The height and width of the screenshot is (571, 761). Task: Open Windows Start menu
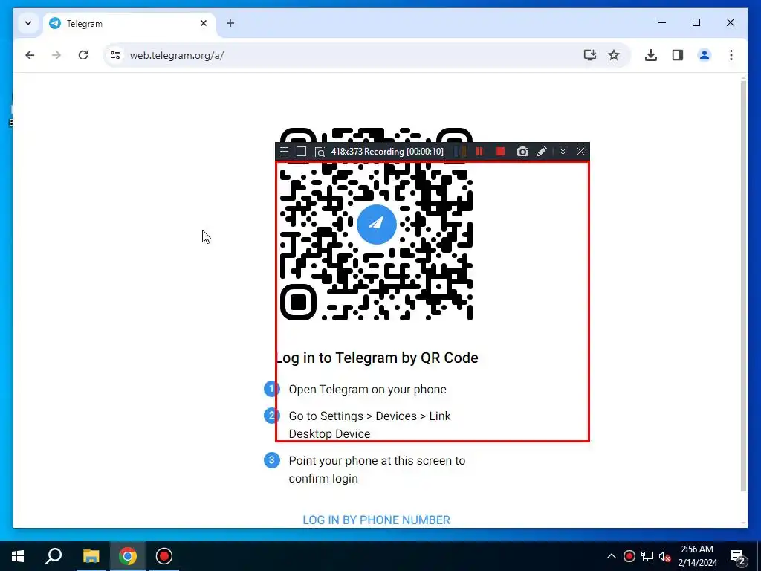pyautogui.click(x=18, y=556)
